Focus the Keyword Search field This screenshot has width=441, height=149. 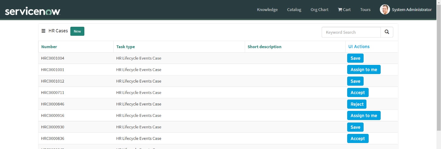pyautogui.click(x=351, y=32)
